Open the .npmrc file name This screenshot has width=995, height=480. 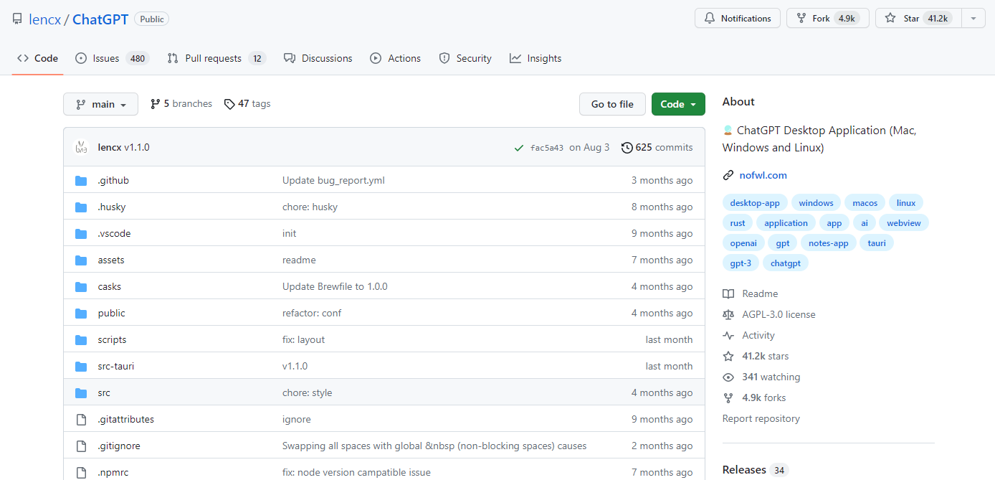pos(113,473)
